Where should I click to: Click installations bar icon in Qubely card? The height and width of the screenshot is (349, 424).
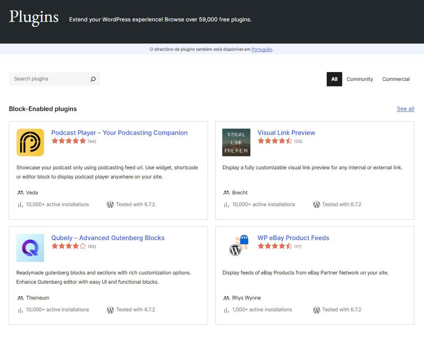point(20,310)
